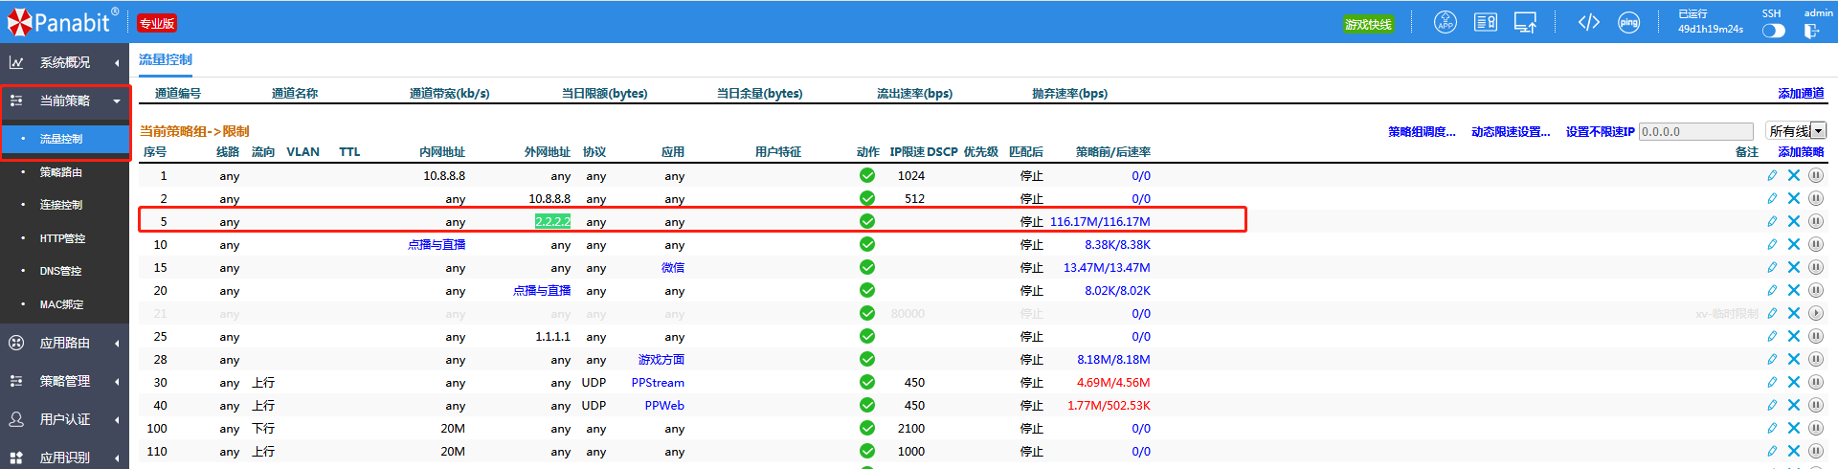Edit policy 5 with pencil icon

pyautogui.click(x=1772, y=221)
